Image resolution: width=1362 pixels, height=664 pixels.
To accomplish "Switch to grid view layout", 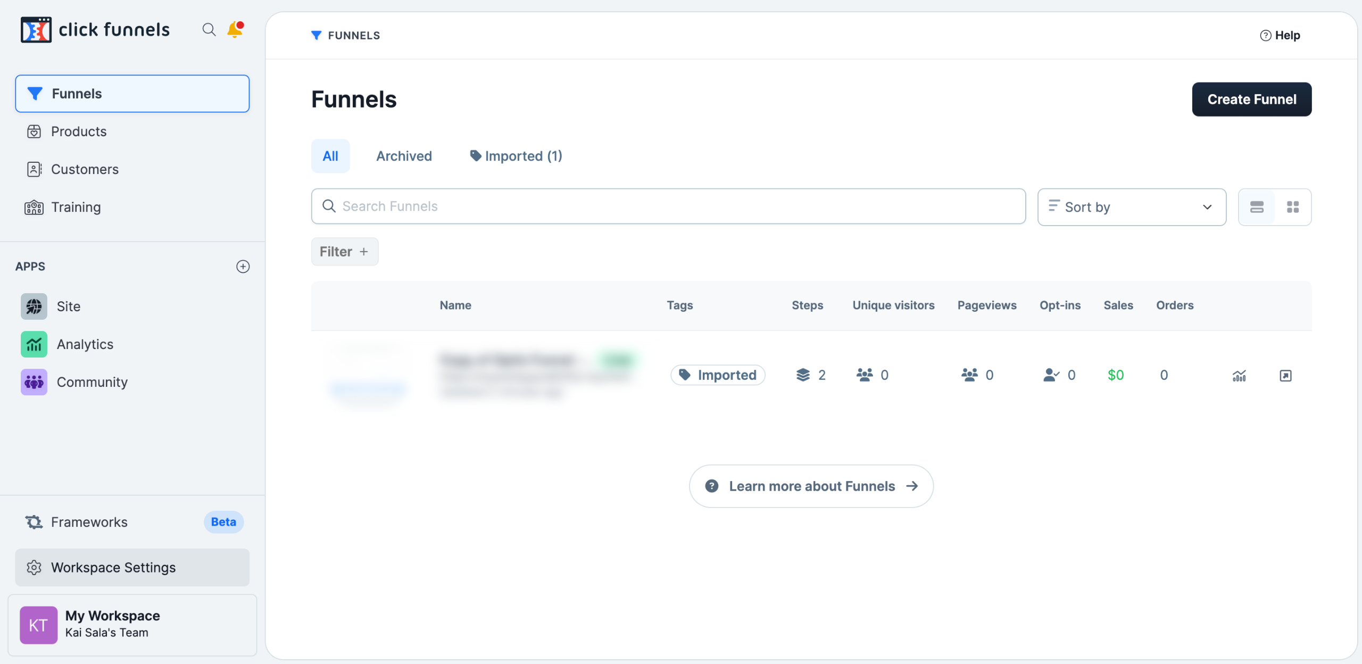I will (x=1293, y=207).
